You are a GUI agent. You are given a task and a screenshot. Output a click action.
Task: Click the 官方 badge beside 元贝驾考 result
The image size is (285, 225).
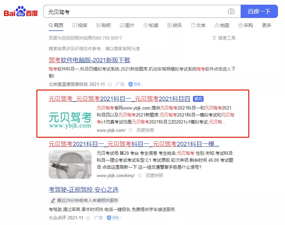198,99
